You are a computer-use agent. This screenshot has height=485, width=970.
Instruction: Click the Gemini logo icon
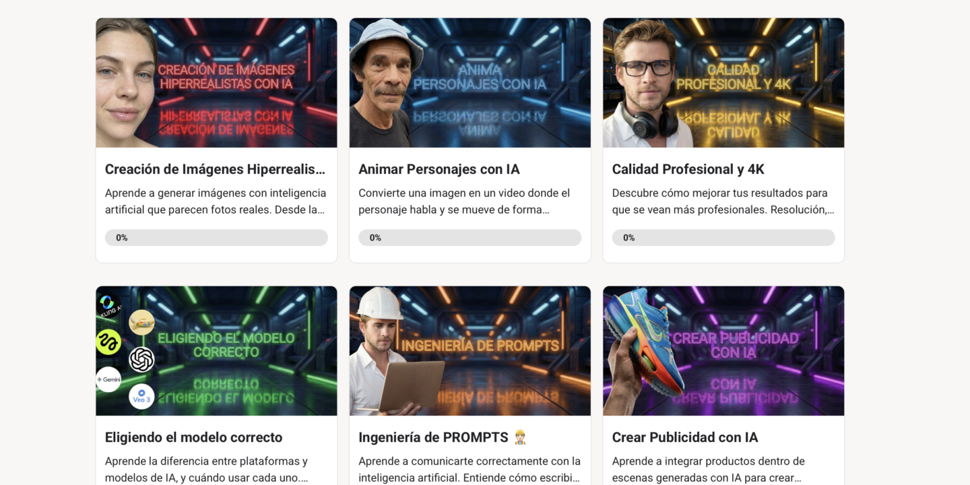(108, 379)
